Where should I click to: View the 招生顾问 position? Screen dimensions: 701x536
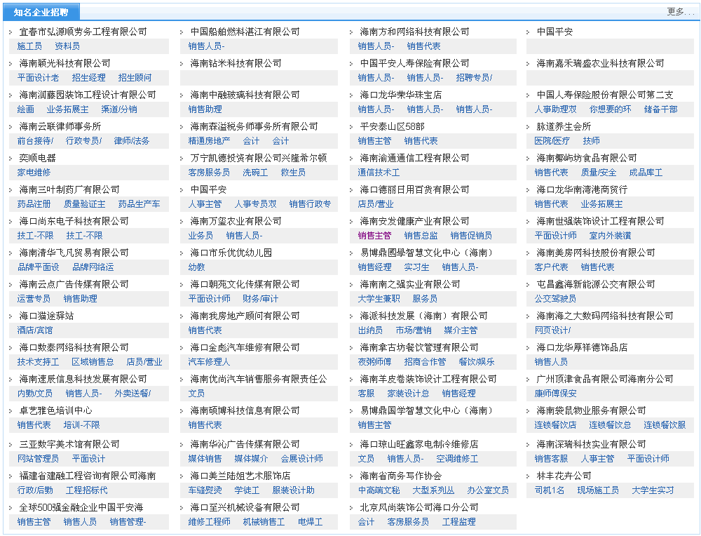click(135, 78)
